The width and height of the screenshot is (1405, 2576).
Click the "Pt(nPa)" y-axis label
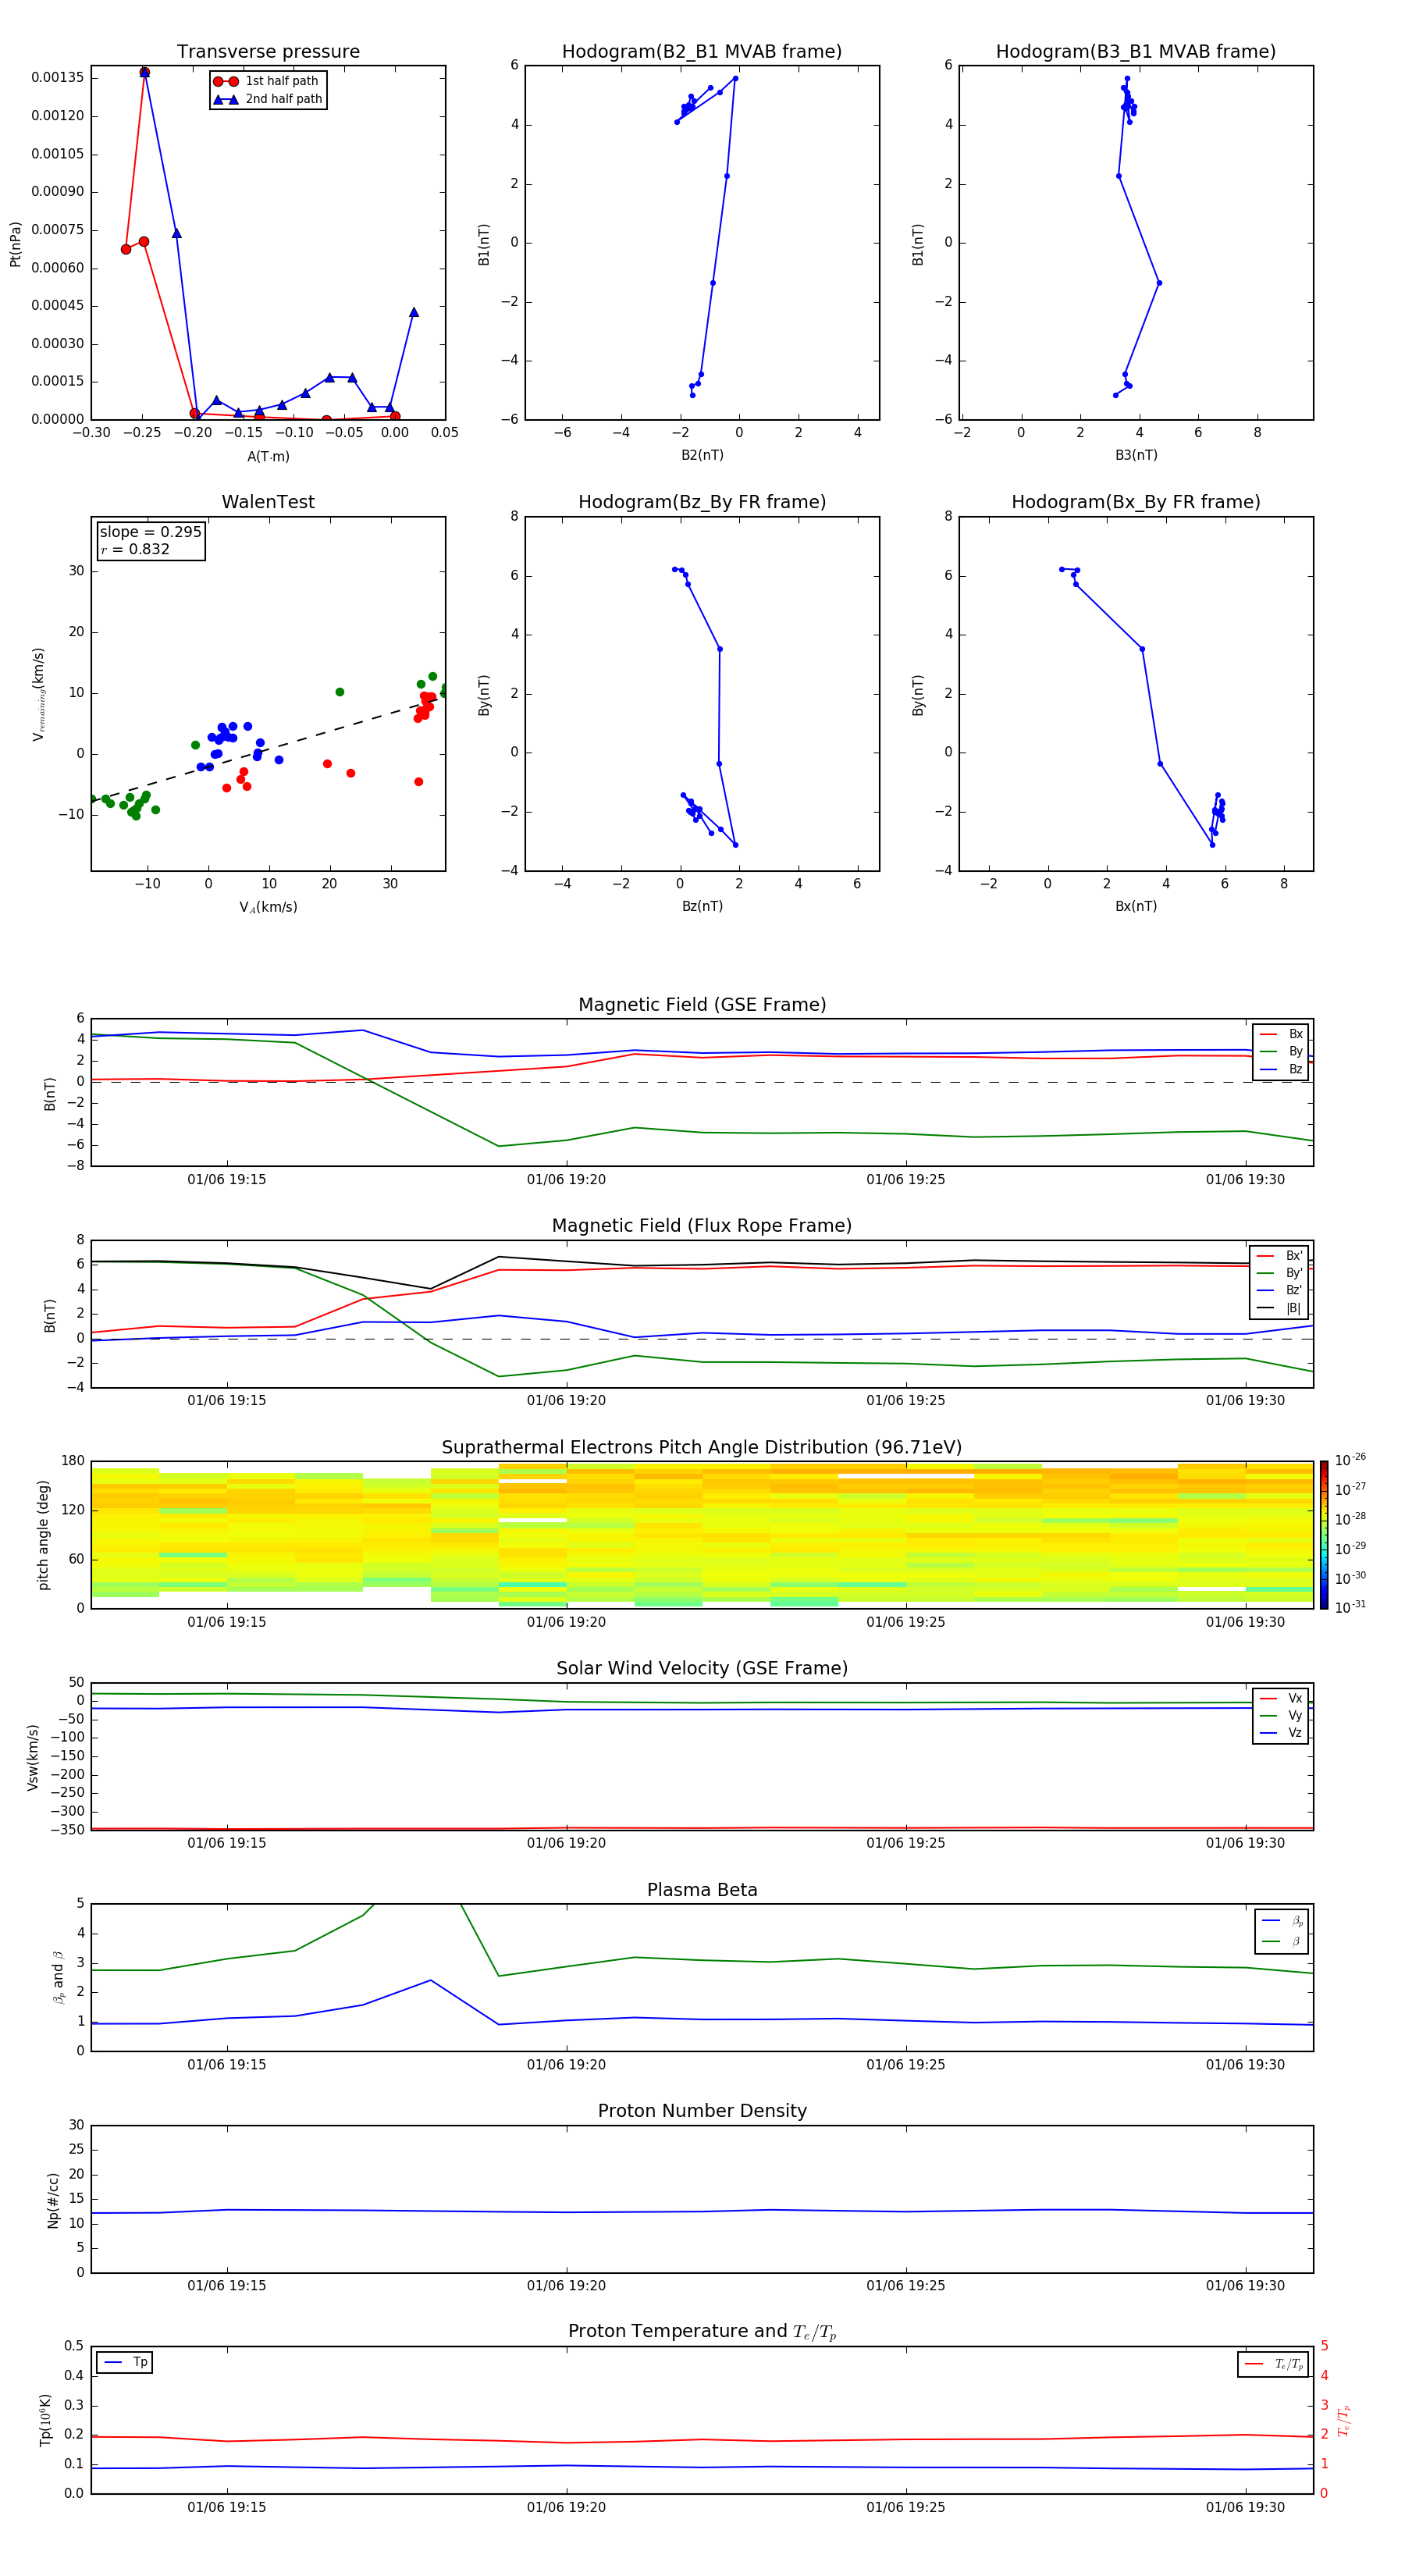coord(15,244)
